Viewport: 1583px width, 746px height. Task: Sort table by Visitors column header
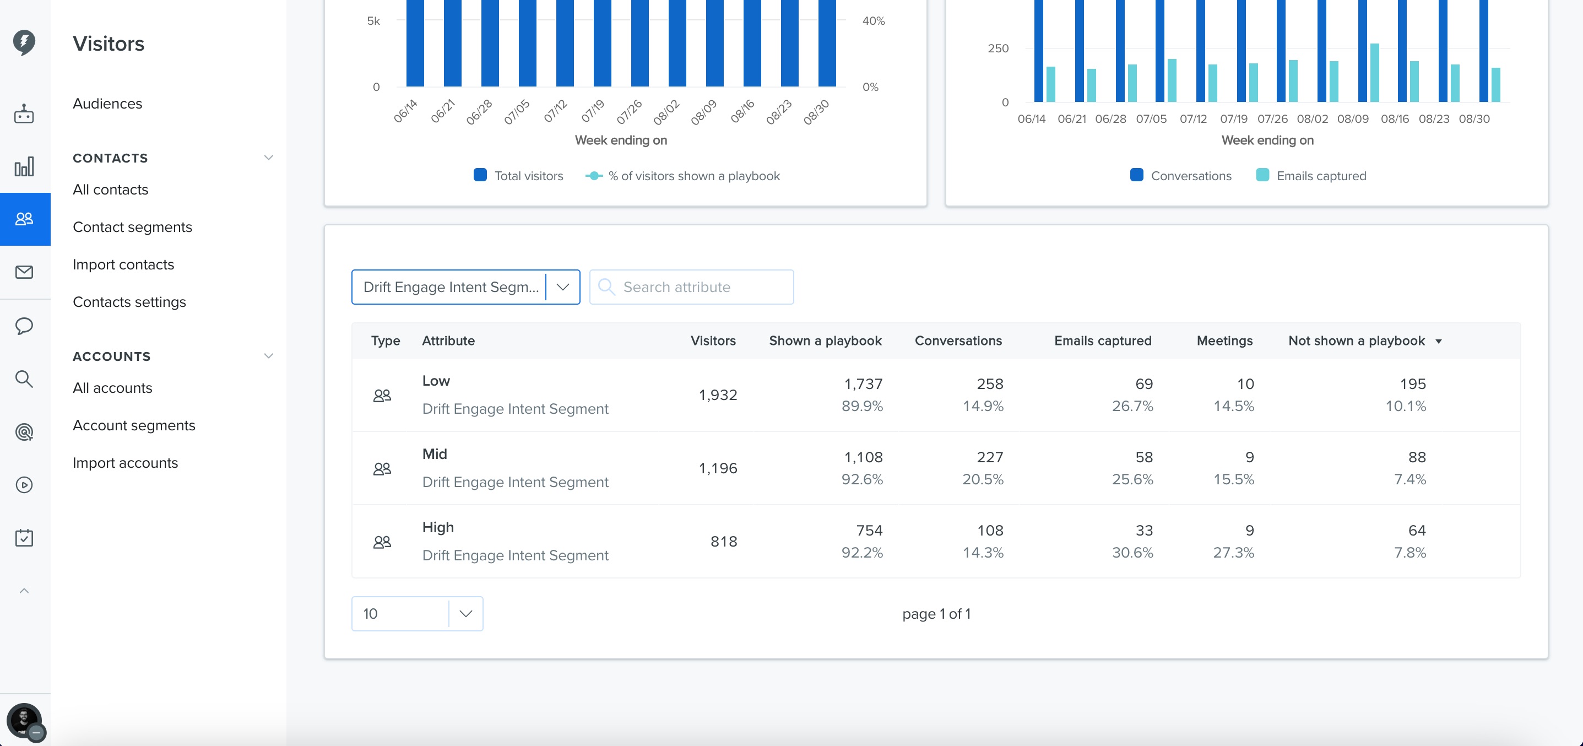[x=713, y=340]
